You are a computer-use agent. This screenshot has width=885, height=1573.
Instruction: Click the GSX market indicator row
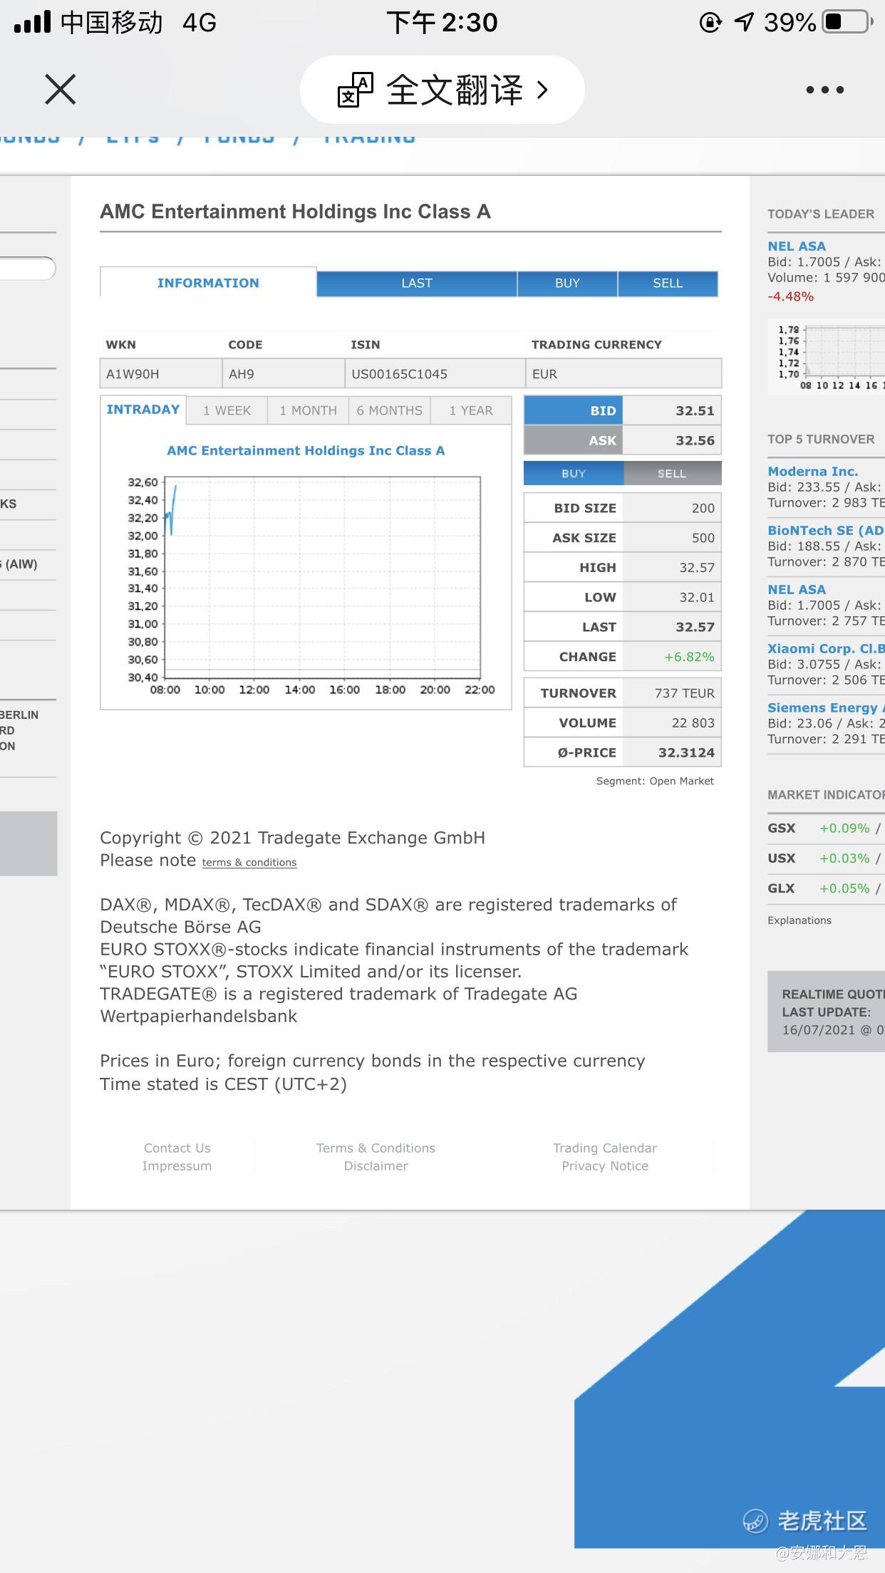(826, 829)
